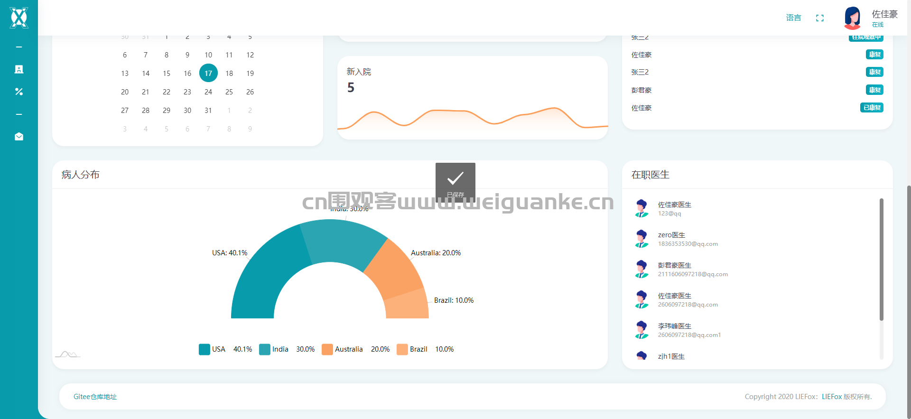
Task: Click the Brazil: 10.0% chart label
Action: [454, 300]
